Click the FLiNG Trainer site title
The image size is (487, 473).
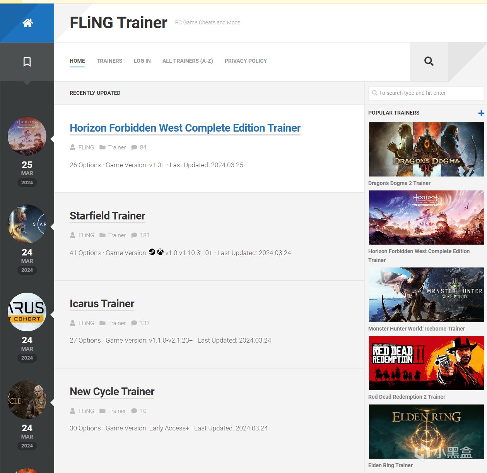click(x=118, y=23)
